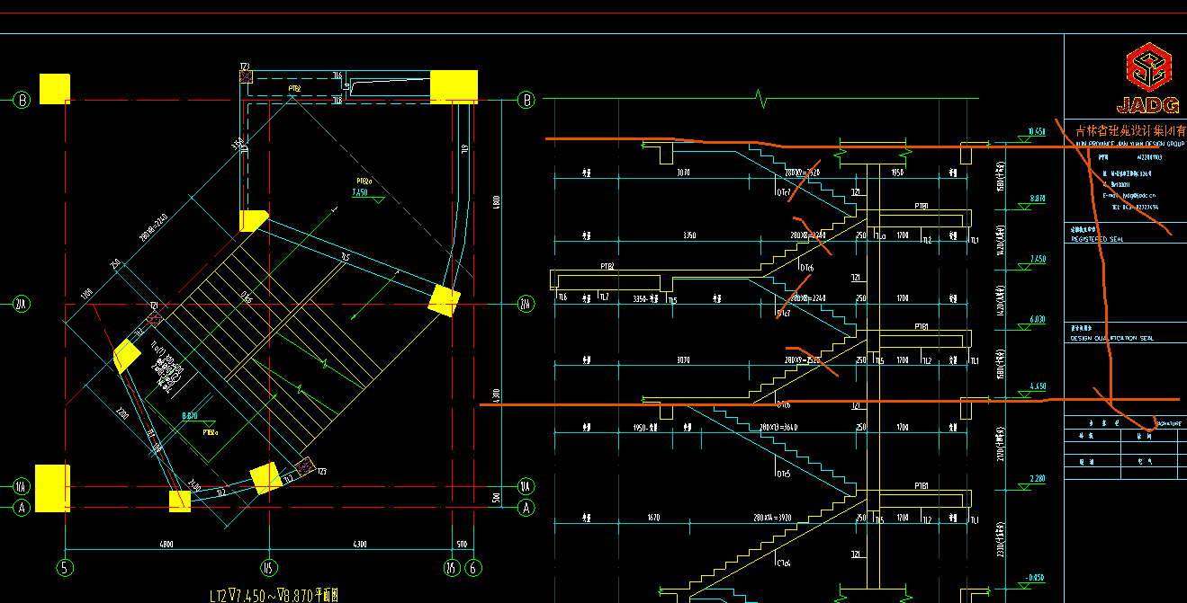Select the 500 dimension between grids 1/6 and 6

click(x=462, y=544)
